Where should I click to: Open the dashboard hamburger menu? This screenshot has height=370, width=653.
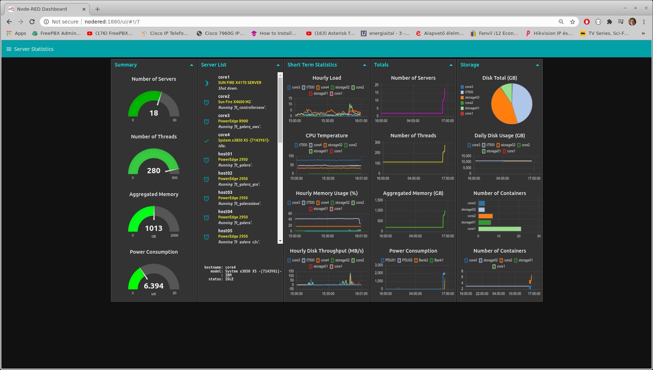[9, 49]
